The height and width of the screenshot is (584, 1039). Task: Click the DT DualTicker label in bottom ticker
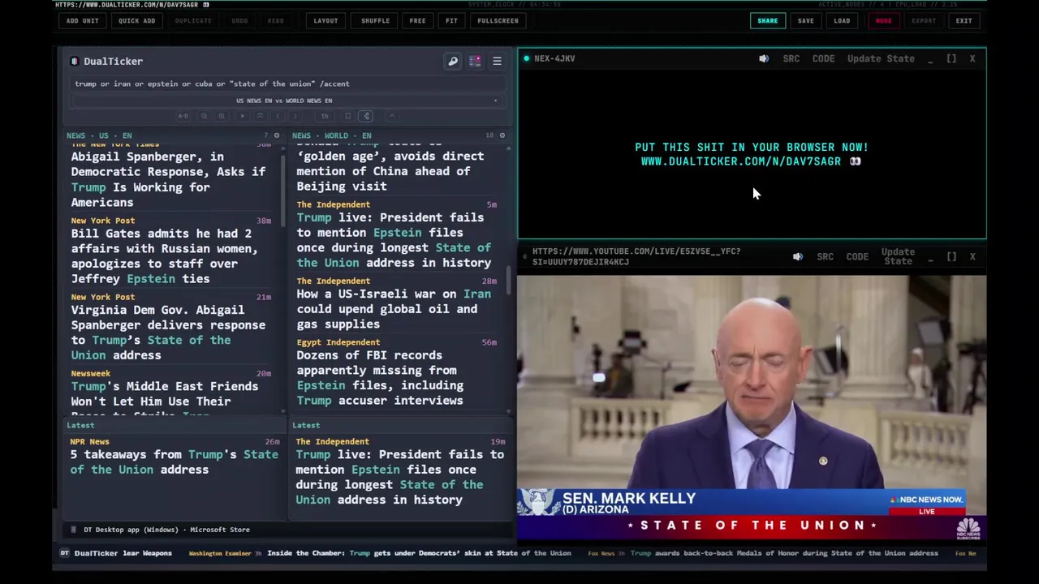(x=89, y=553)
